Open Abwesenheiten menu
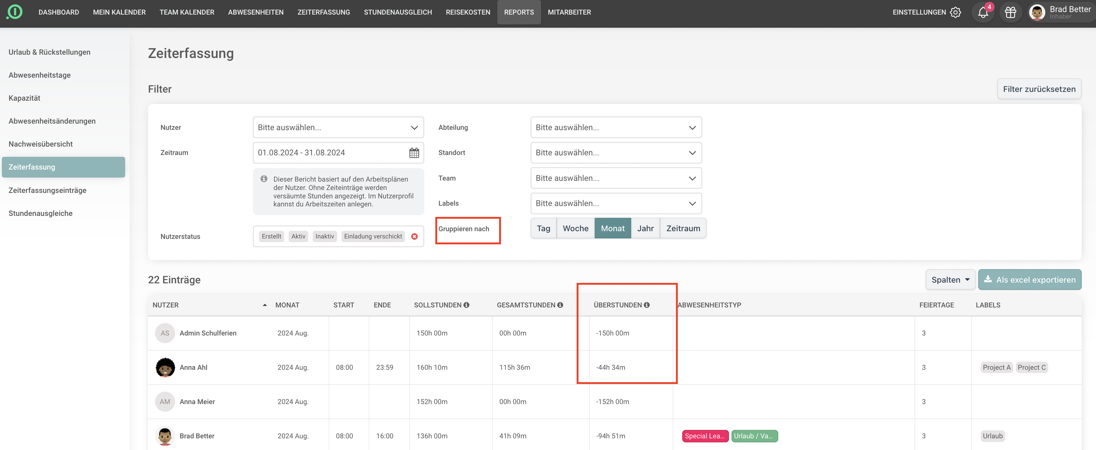Image resolution: width=1096 pixels, height=450 pixels. point(256,12)
